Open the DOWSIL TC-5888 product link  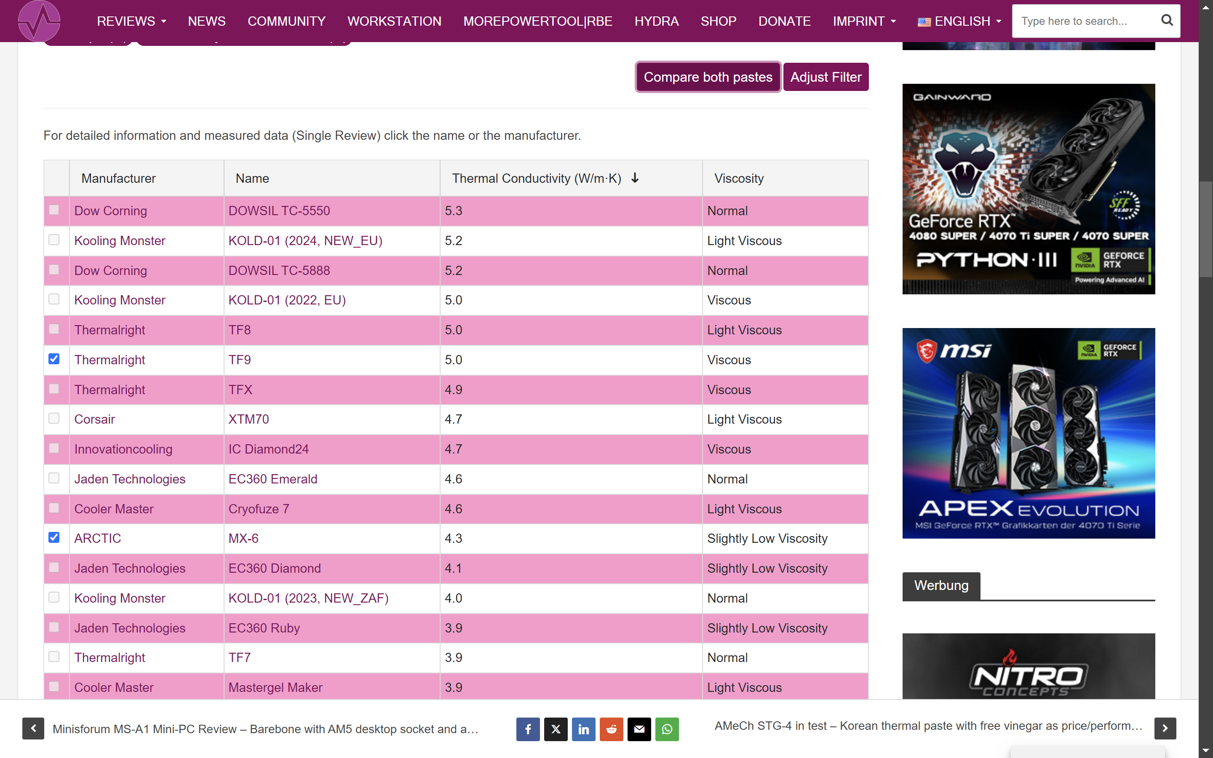coord(279,271)
